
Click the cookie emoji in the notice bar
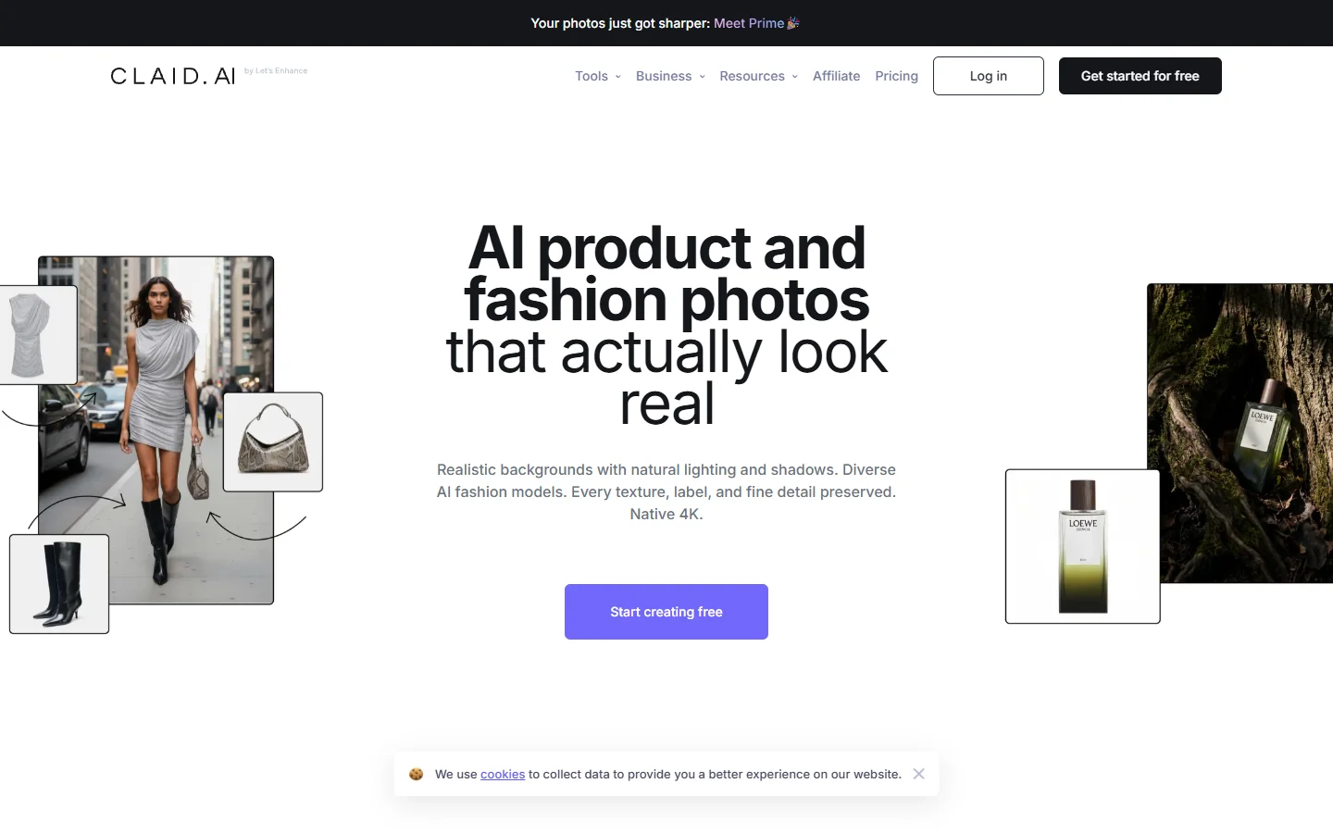(x=416, y=774)
